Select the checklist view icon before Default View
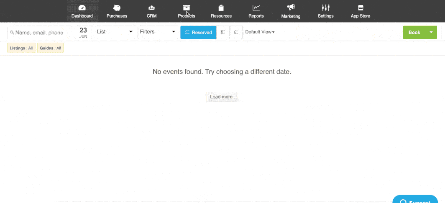 pos(236,32)
